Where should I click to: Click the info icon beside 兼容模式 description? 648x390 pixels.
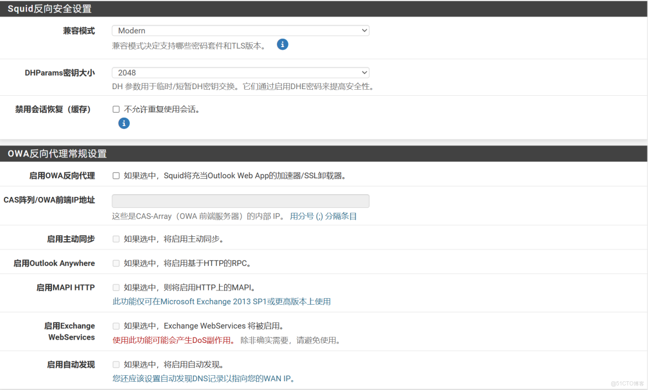pos(282,44)
